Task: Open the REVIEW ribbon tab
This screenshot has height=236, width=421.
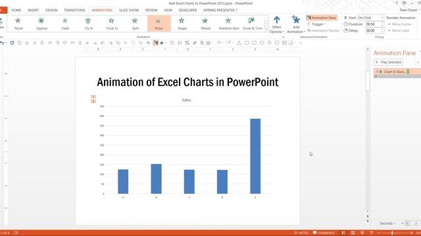Action: tap(151, 10)
